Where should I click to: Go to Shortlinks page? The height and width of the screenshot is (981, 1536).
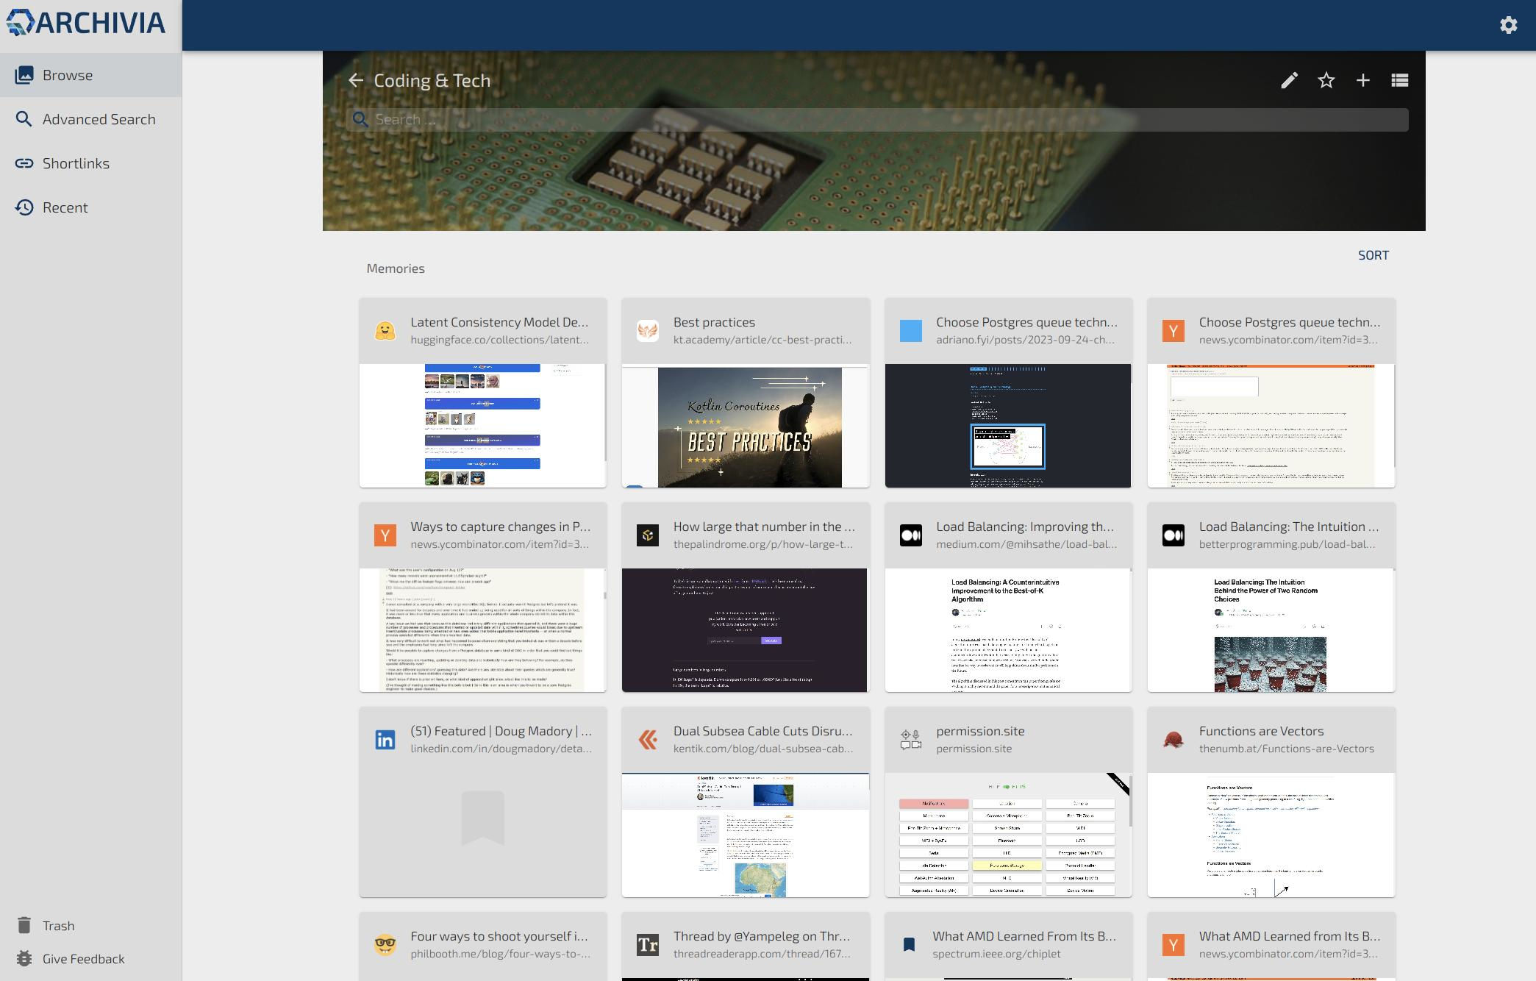(x=76, y=163)
